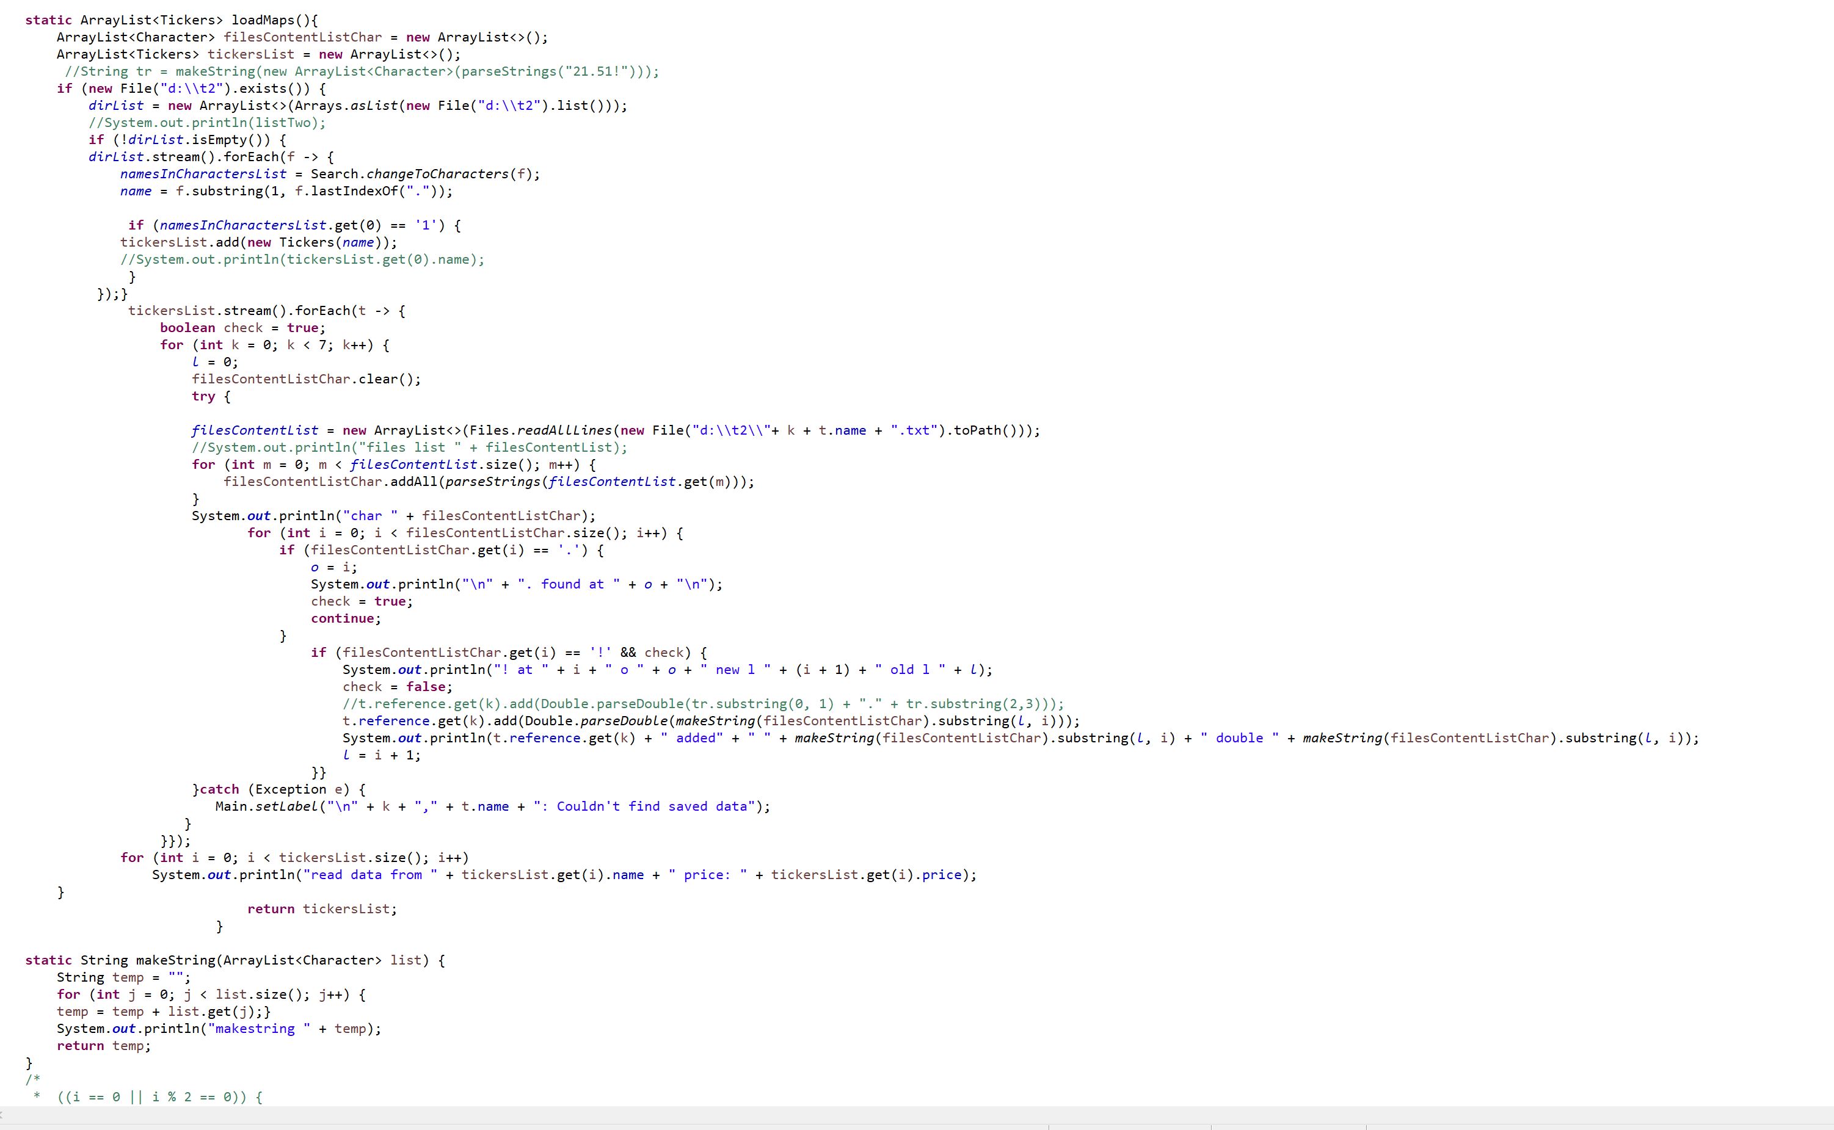
Task: Click 'Search.changeToCharacters(f)' assignment line
Action: click(x=330, y=174)
